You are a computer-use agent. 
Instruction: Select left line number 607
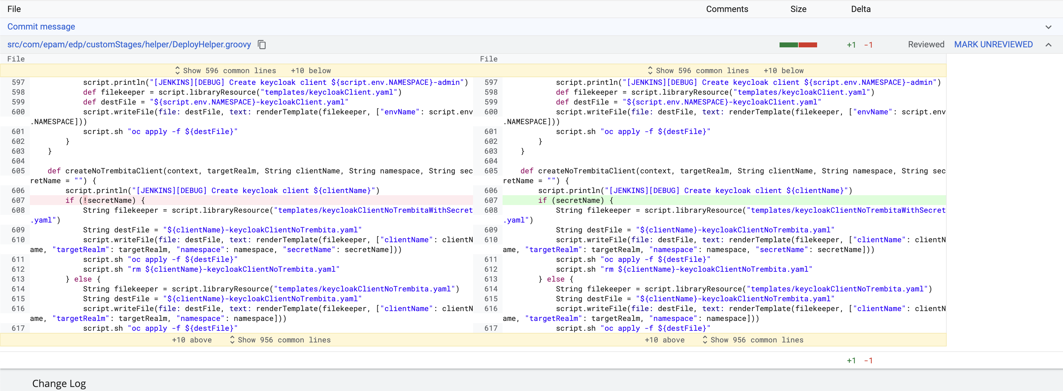coord(18,200)
